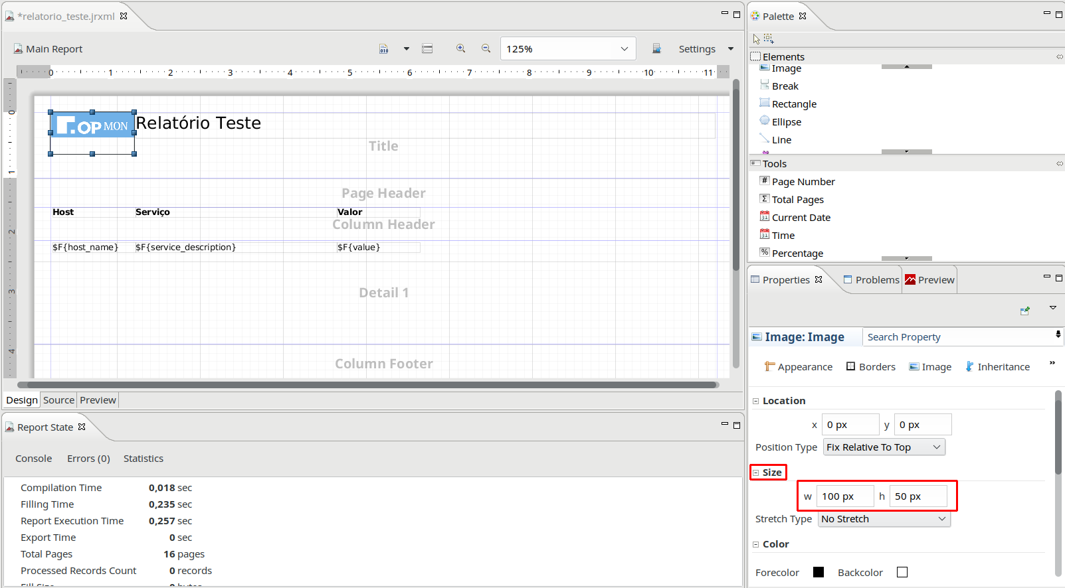Click the width input field

[844, 496]
